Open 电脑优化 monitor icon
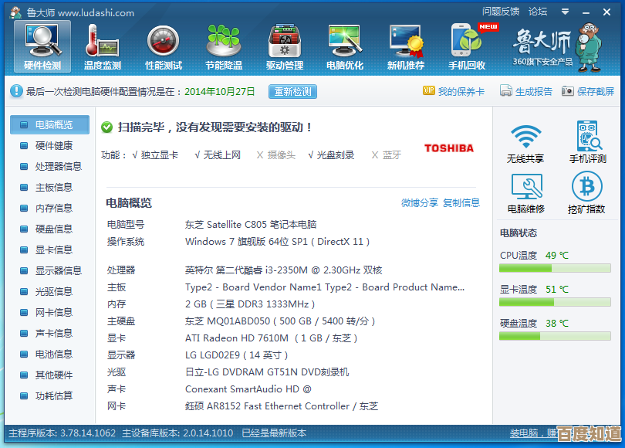Screen dimensions: 625x448 point(345,40)
